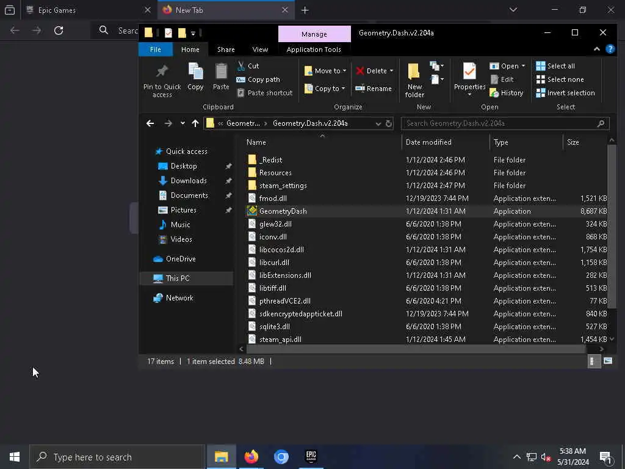Sort by Date modified column header
The image size is (625, 469).
(x=428, y=142)
